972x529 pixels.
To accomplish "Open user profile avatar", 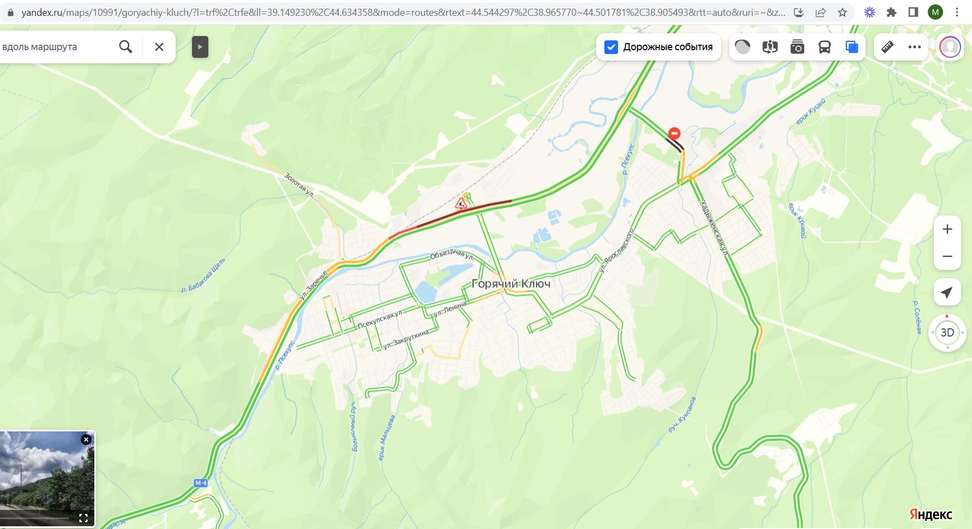I will coord(950,47).
